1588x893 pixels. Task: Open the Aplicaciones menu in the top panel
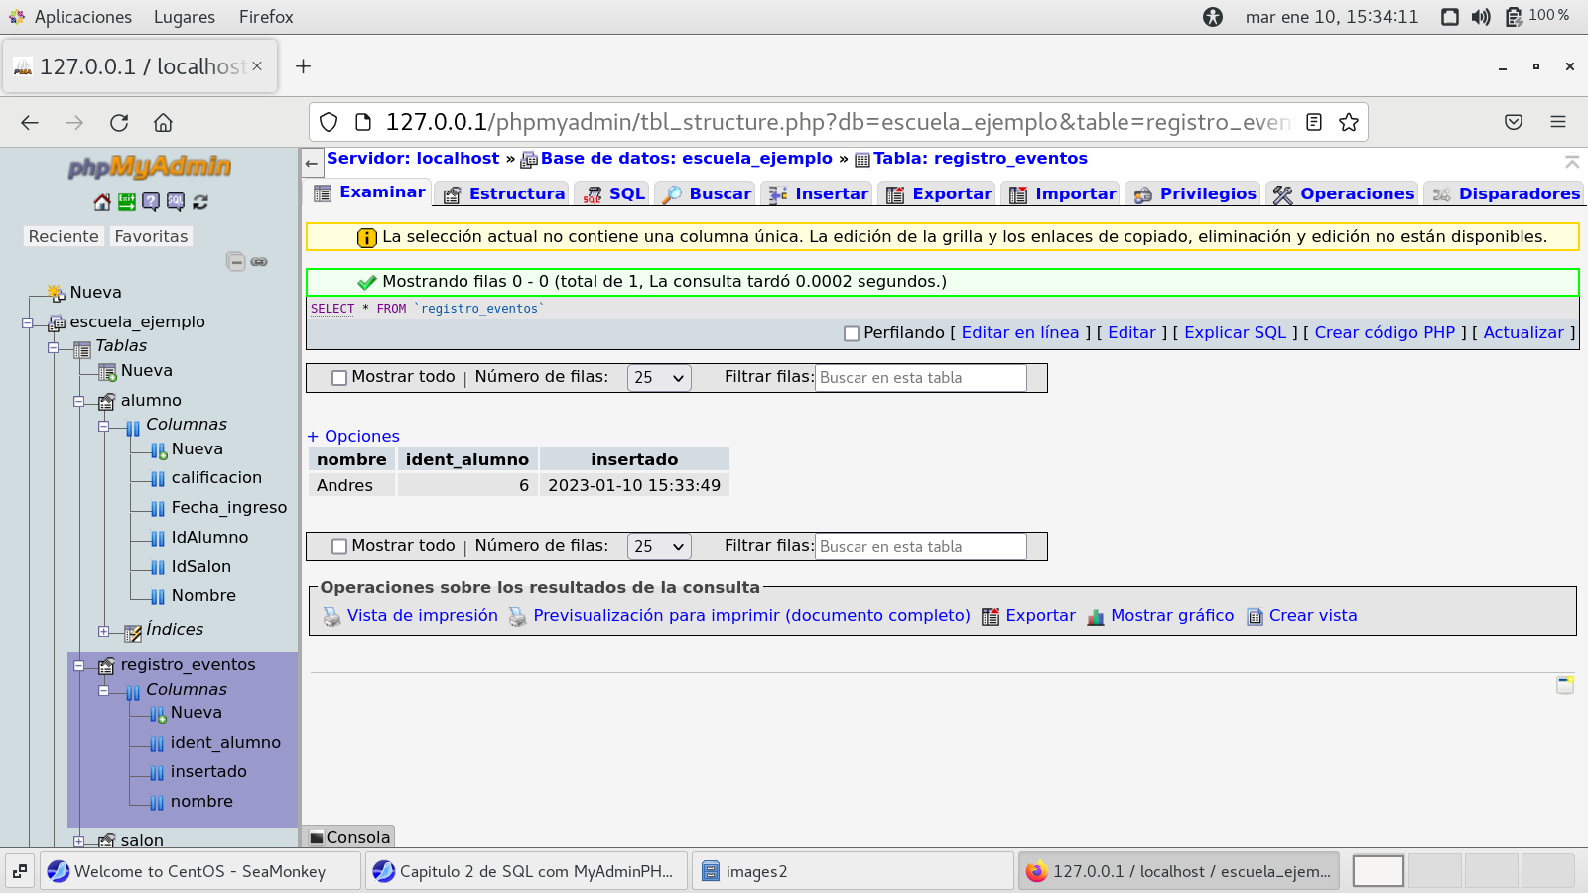point(82,17)
